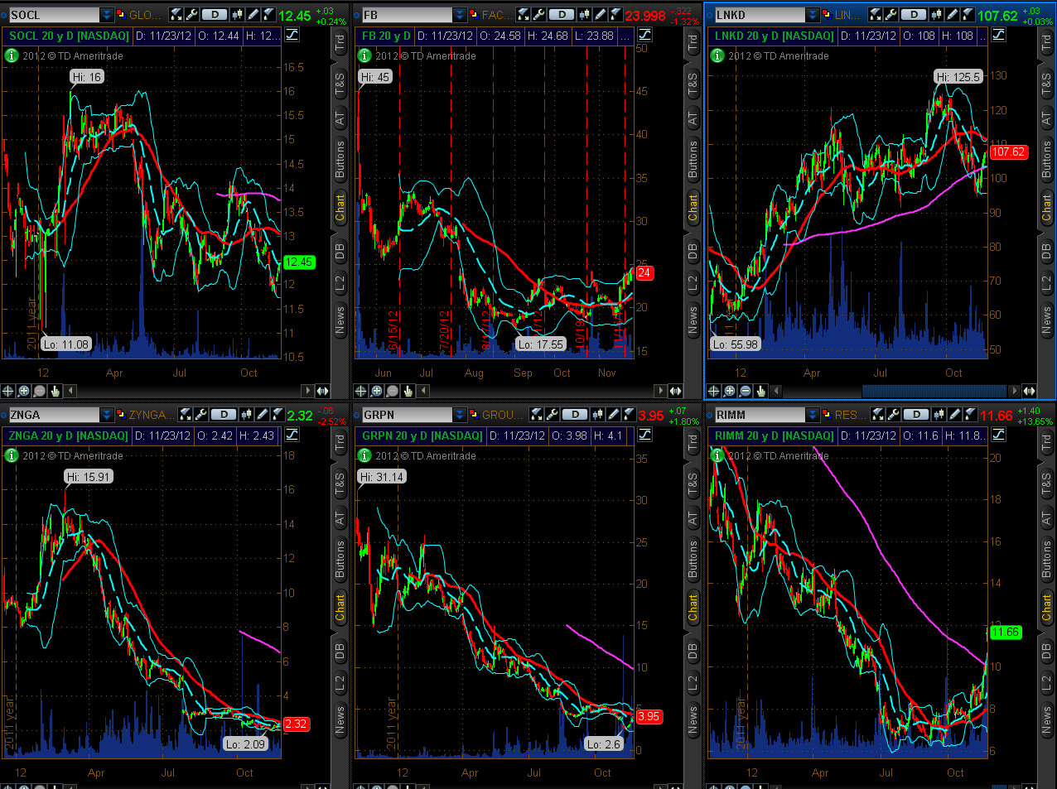Screen dimensions: 1057x789
Task: Click scroll-right arrow below FB chart
Action: pyautogui.click(x=660, y=391)
